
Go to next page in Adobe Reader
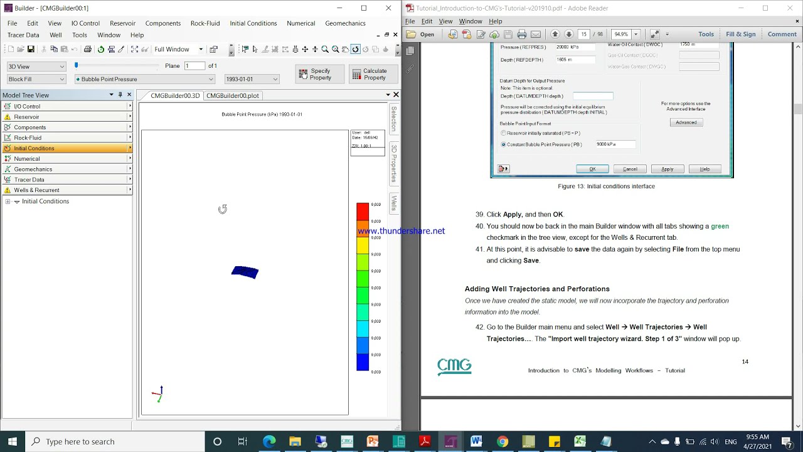pos(569,34)
